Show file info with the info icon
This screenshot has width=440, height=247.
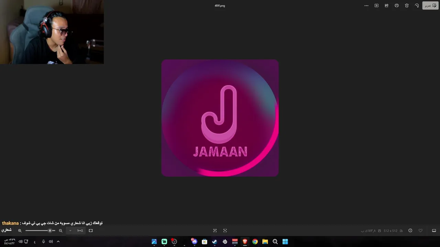pos(410,231)
